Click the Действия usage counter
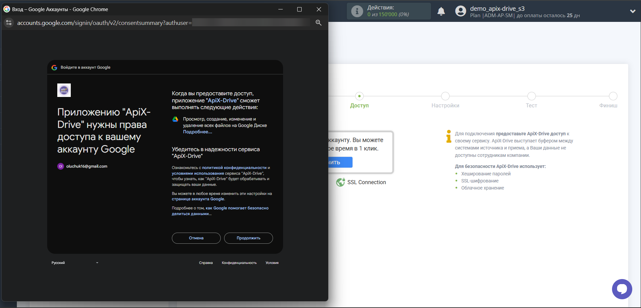This screenshot has height=308, width=641. pos(389,11)
